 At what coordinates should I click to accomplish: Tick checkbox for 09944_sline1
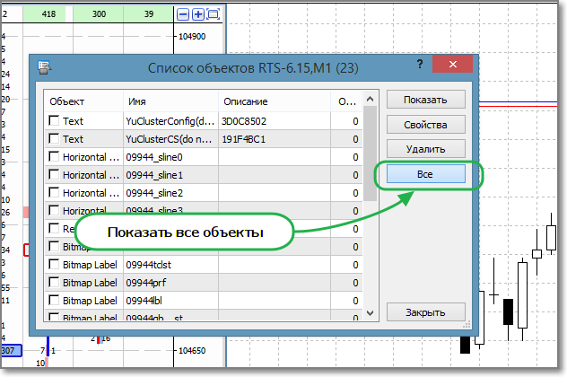click(54, 174)
